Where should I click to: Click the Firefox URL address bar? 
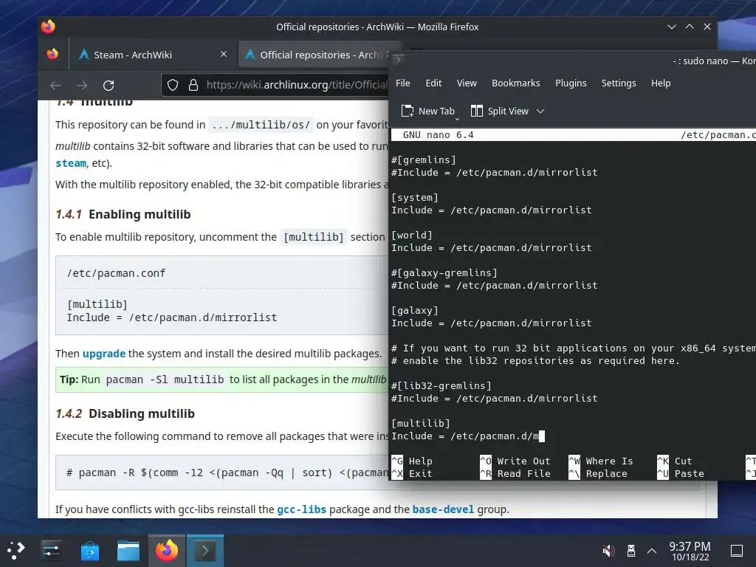(x=296, y=86)
